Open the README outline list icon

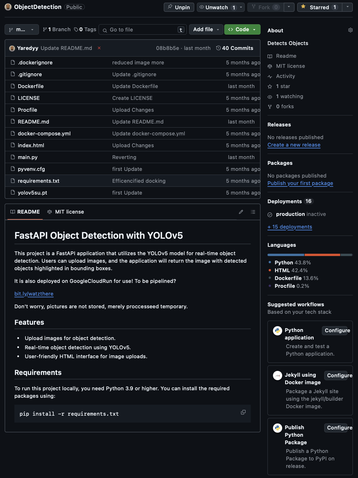[253, 212]
